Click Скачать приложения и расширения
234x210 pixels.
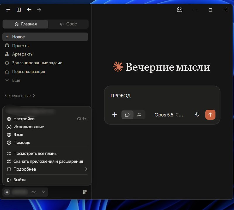tap(47, 161)
